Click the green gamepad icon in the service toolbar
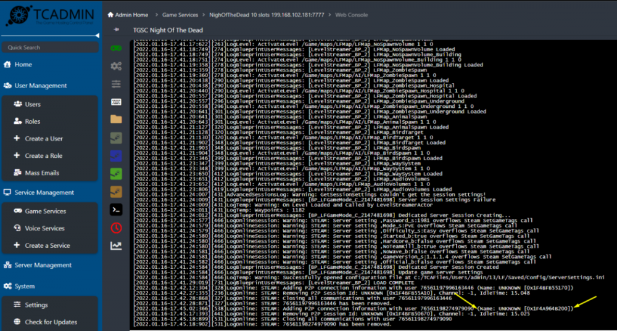The height and width of the screenshot is (331, 617). point(115,47)
